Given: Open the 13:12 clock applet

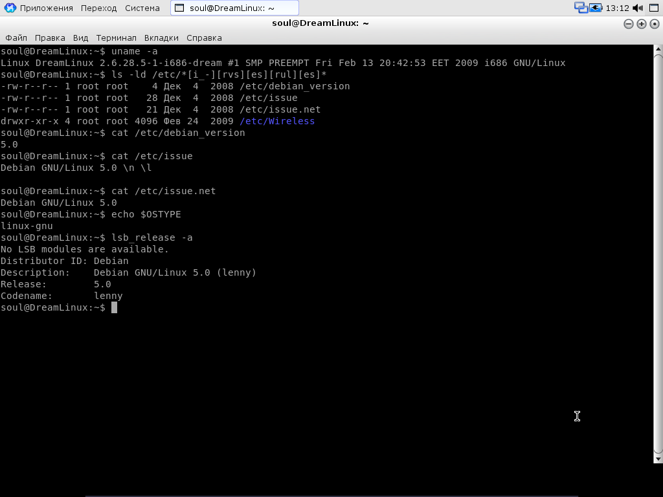Looking at the screenshot, I should pos(617,8).
